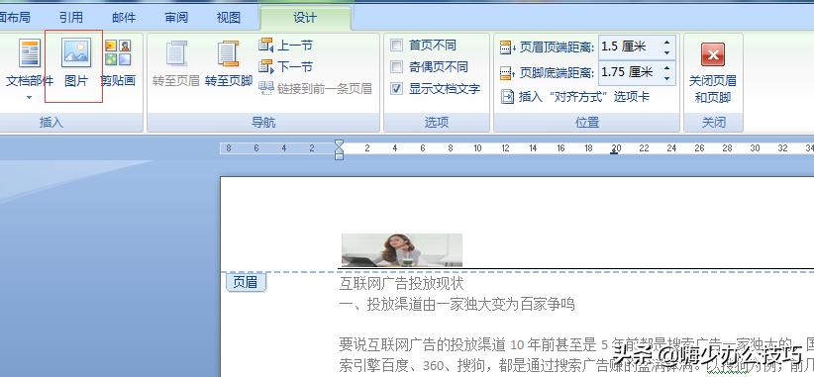Open the 引用 ribbon tab
Screen dimensions: 814x377
click(x=71, y=18)
